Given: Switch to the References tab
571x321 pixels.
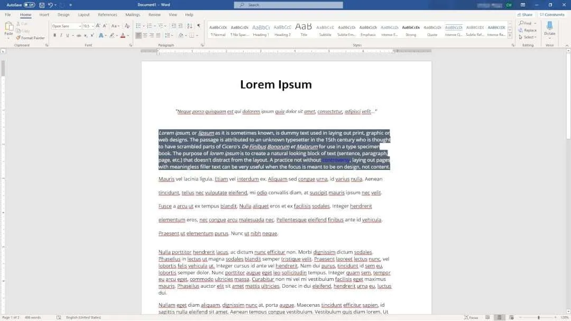Looking at the screenshot, I should [107, 15].
